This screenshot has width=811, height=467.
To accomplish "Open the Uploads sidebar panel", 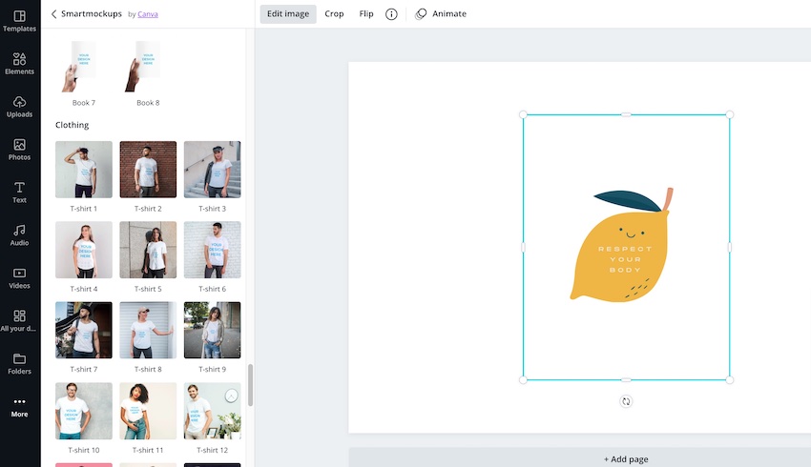I will pos(20,107).
